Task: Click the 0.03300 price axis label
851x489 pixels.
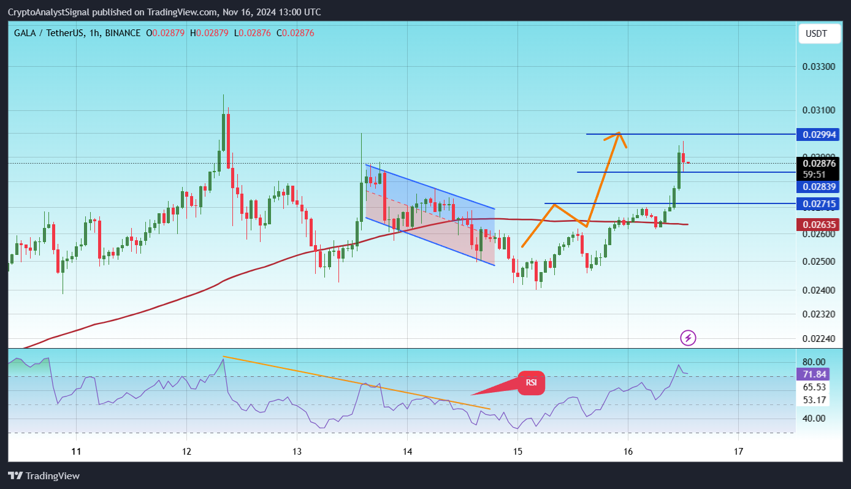Action: [x=819, y=66]
